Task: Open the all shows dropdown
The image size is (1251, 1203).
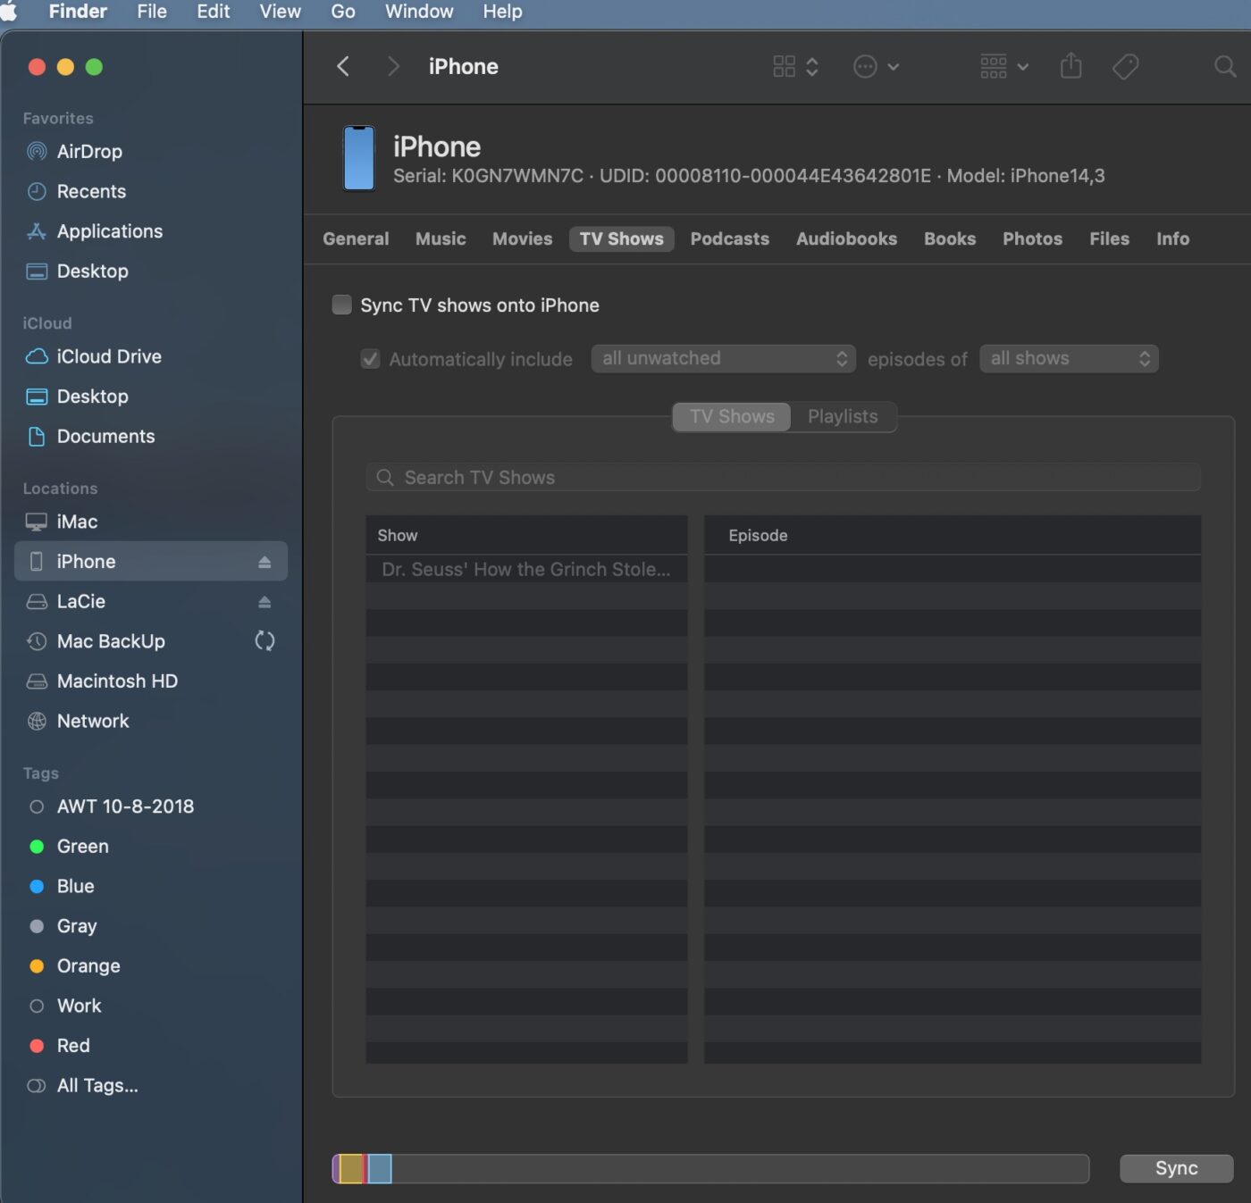Action: 1069,358
